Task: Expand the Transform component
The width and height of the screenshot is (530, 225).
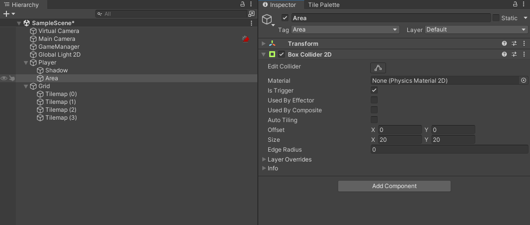Action: (264, 43)
